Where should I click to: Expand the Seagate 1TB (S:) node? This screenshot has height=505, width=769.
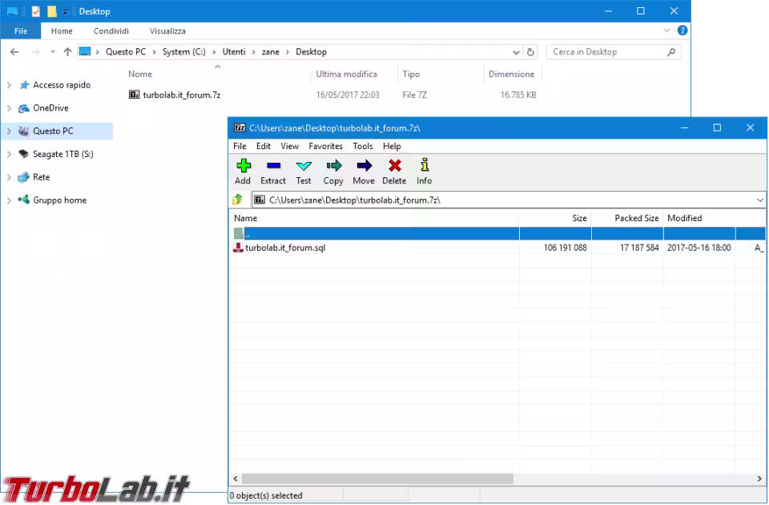tap(9, 154)
